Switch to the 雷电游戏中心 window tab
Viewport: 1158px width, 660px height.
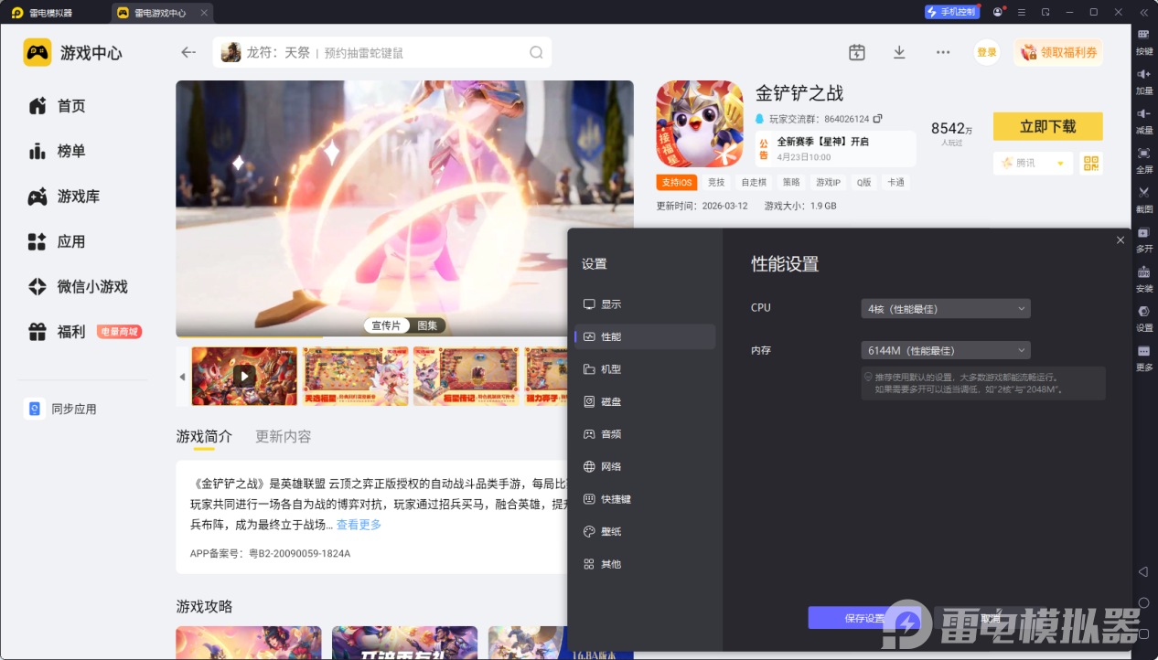pyautogui.click(x=163, y=13)
